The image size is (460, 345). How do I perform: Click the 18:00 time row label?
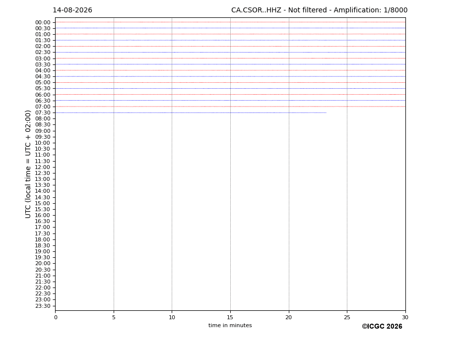(43, 240)
